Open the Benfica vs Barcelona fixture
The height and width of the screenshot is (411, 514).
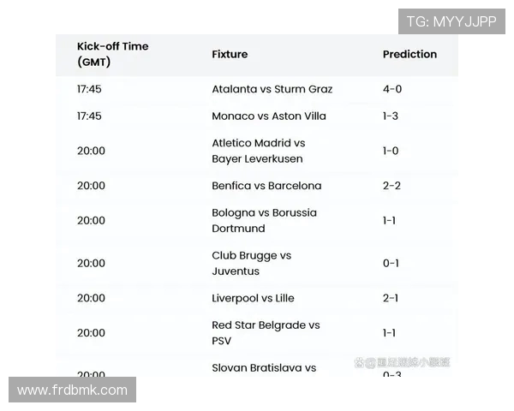pos(266,186)
